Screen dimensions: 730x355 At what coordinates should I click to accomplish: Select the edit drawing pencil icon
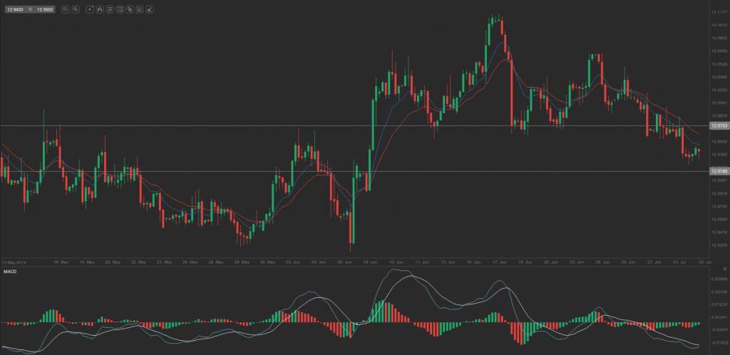coord(140,9)
